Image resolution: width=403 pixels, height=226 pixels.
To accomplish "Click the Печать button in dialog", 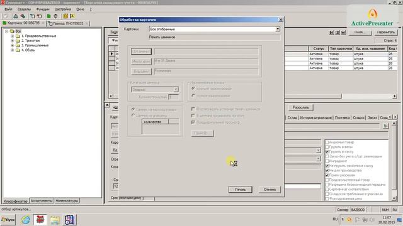I will click(x=241, y=190).
